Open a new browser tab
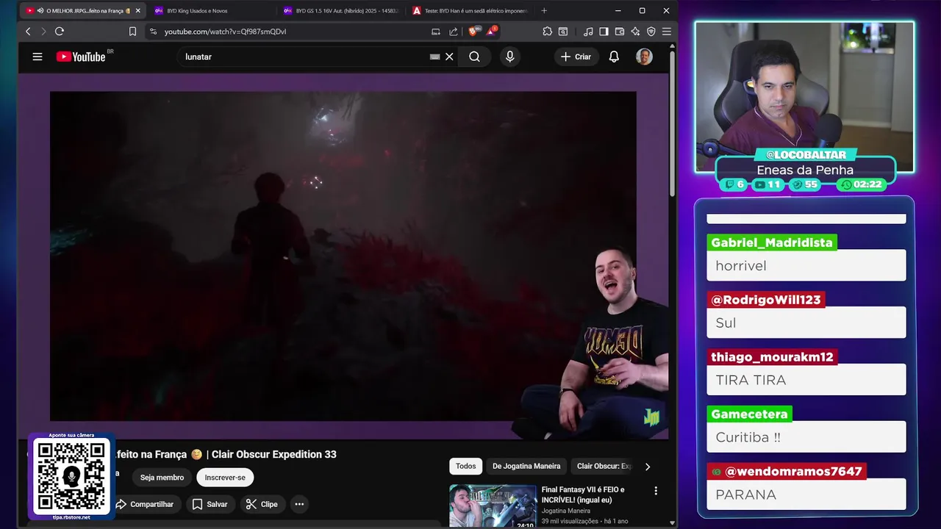 click(544, 11)
